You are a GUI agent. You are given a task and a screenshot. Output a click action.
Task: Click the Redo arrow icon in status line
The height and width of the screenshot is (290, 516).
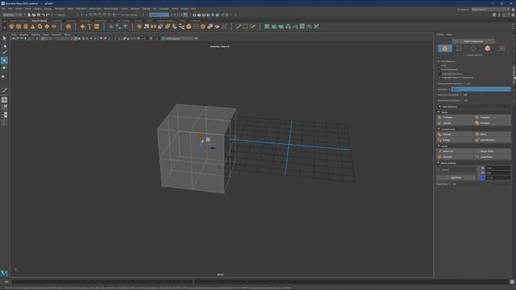pos(48,14)
